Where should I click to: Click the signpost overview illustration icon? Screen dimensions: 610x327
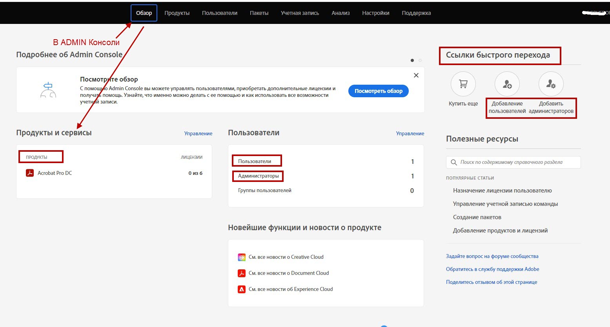[48, 90]
